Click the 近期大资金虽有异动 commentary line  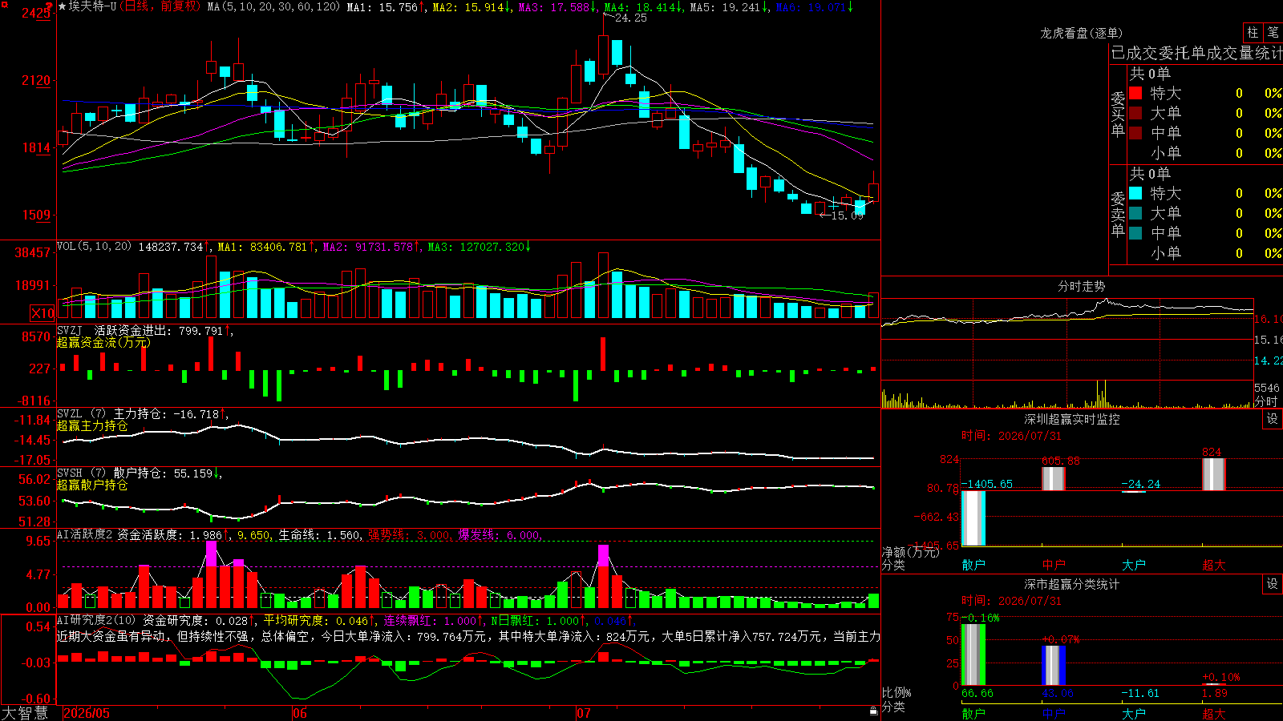[x=468, y=636]
